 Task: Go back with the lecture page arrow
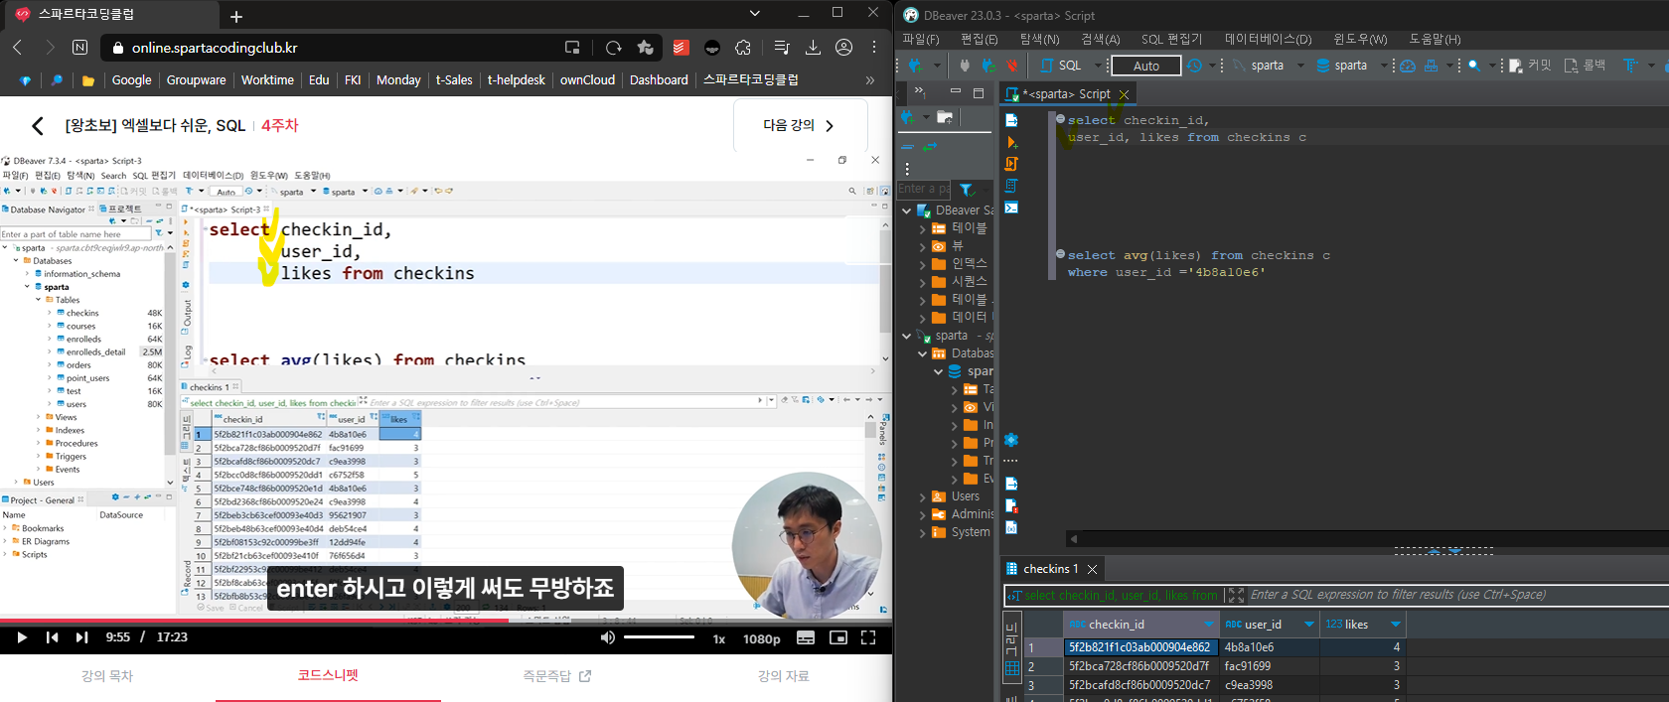point(38,125)
